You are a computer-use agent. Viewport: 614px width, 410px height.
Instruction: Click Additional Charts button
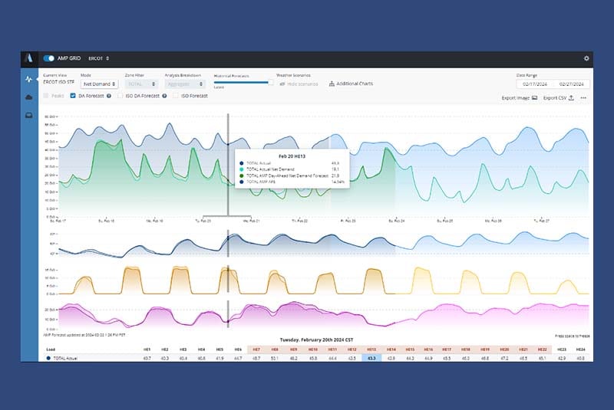tap(351, 84)
